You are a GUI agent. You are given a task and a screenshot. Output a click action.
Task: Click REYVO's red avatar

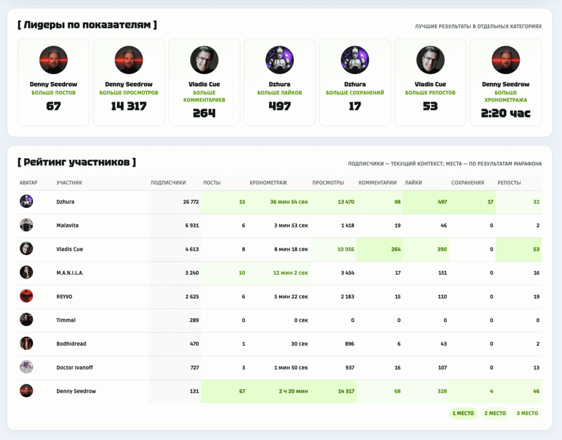26,296
